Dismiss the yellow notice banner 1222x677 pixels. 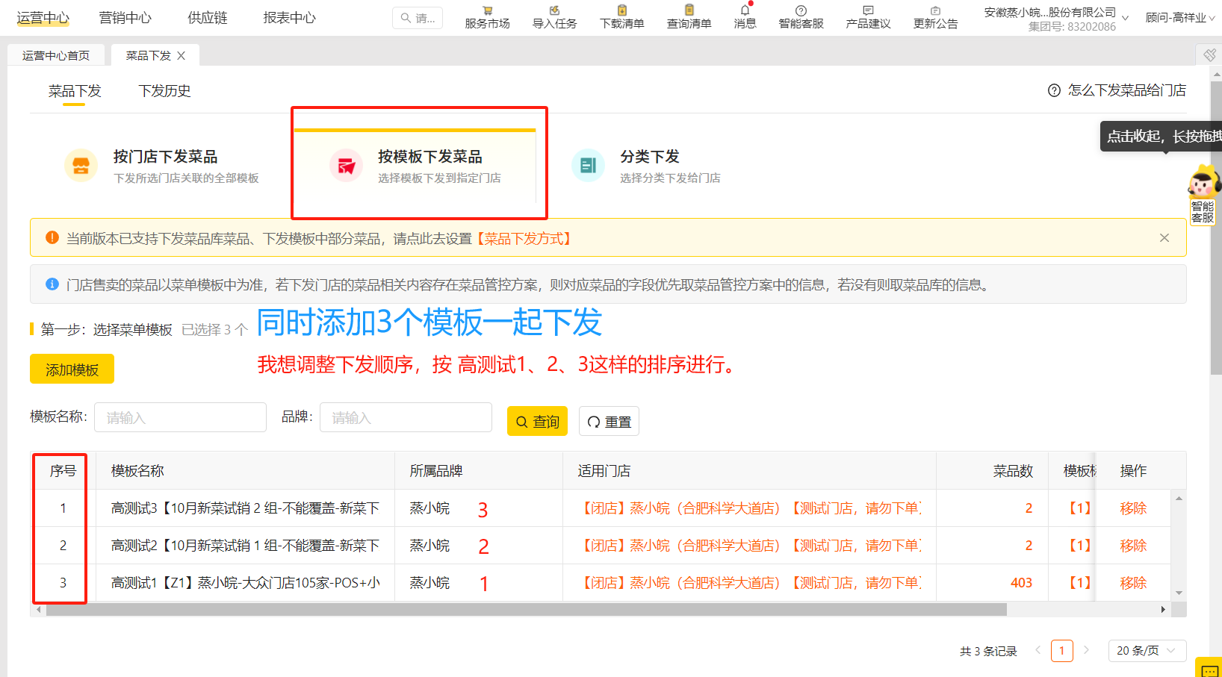tap(1164, 238)
